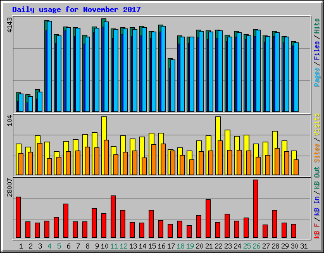
Task: Click day label 17 on the x-axis
Action: [x=171, y=246]
